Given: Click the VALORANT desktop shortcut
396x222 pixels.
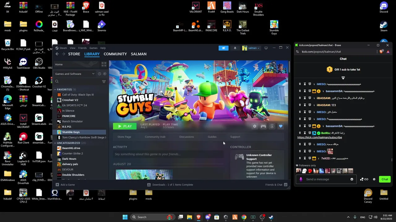Looking at the screenshot, I should point(196,8).
